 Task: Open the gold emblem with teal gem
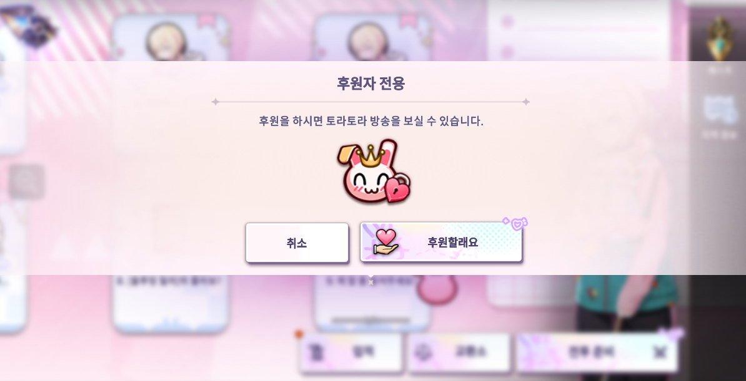click(719, 39)
